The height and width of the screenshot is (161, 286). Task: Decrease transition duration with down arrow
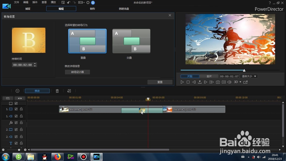[35, 66]
